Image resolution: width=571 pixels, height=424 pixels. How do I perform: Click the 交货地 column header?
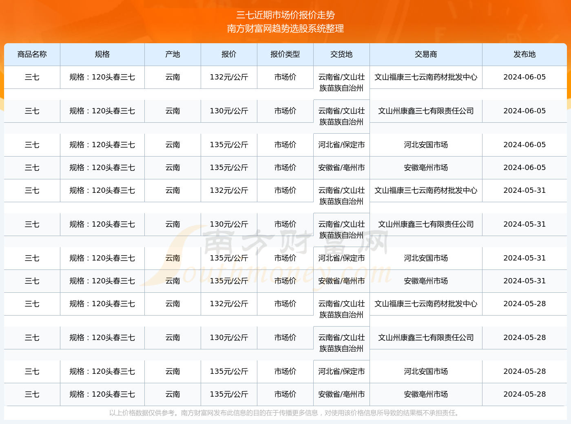[x=342, y=54]
